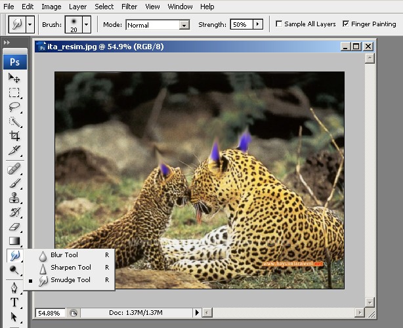Disable Finger Painting checkbox
Viewport: 403px width, 328px height.
(346, 24)
